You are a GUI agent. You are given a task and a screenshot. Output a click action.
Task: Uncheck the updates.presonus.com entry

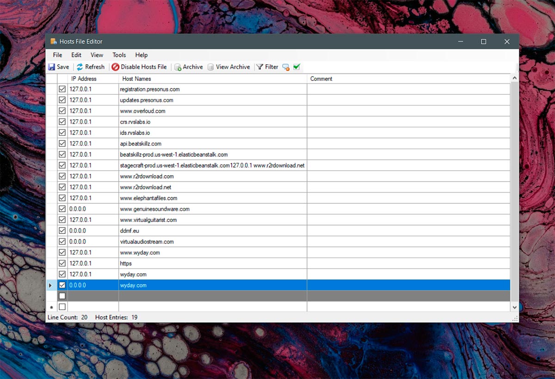point(62,100)
